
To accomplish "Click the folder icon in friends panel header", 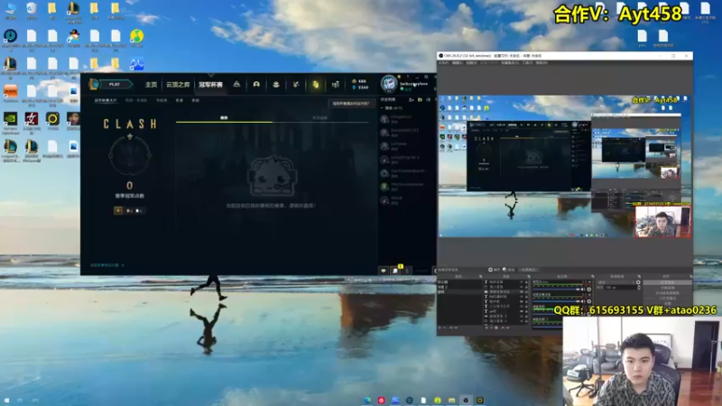I will [x=420, y=100].
